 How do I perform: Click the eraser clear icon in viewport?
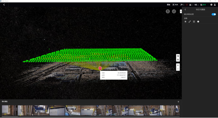point(174,11)
